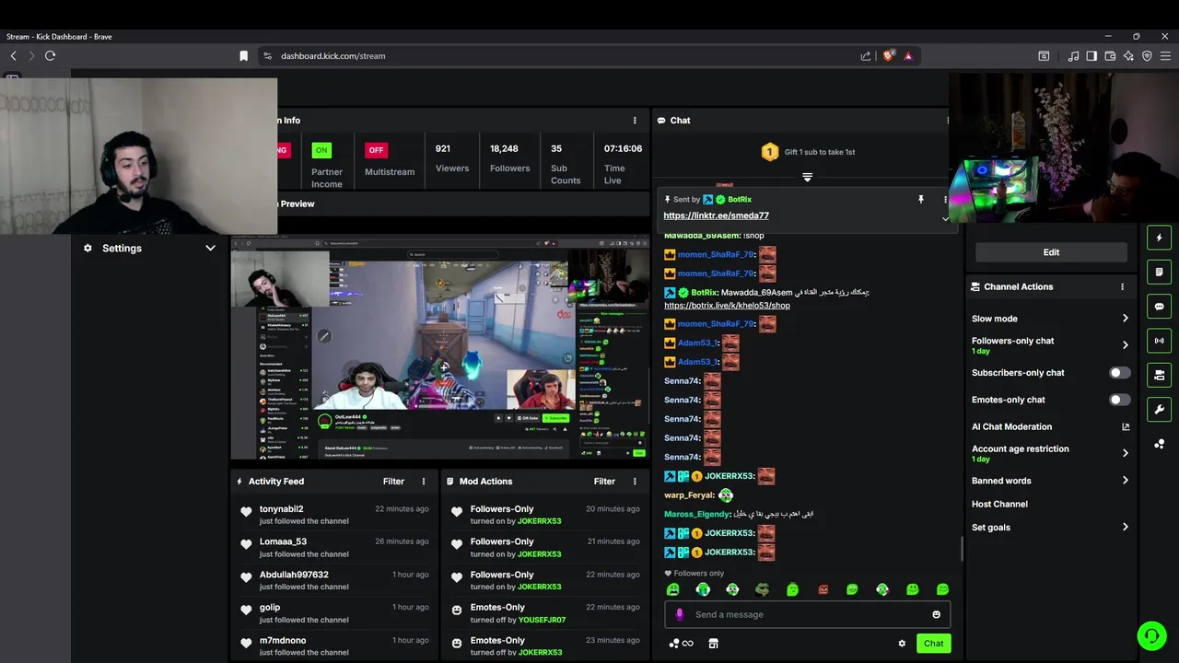Open botrix.live shop link in chat
This screenshot has height=663, width=1179.
tap(727, 306)
